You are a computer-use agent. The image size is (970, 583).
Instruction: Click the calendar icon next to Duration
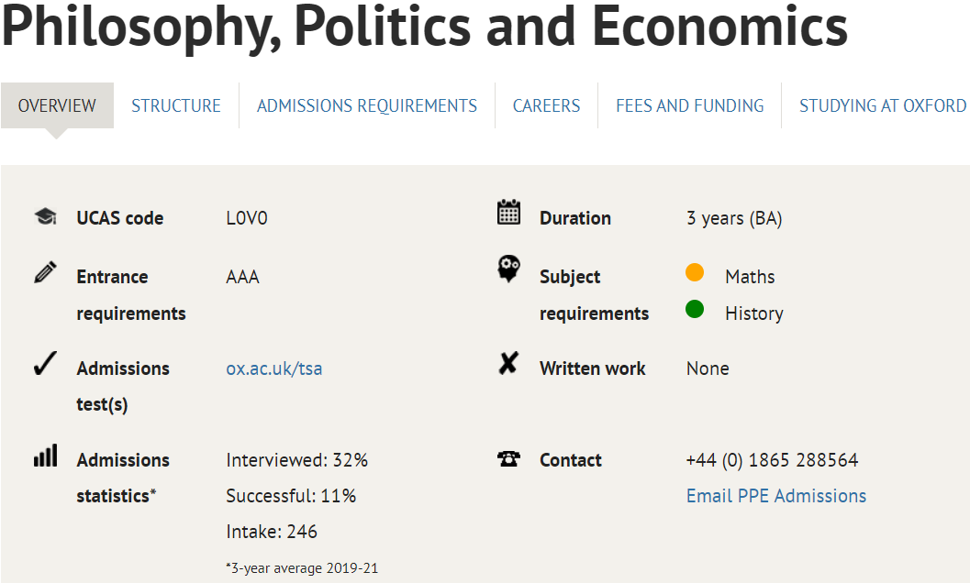[508, 213]
